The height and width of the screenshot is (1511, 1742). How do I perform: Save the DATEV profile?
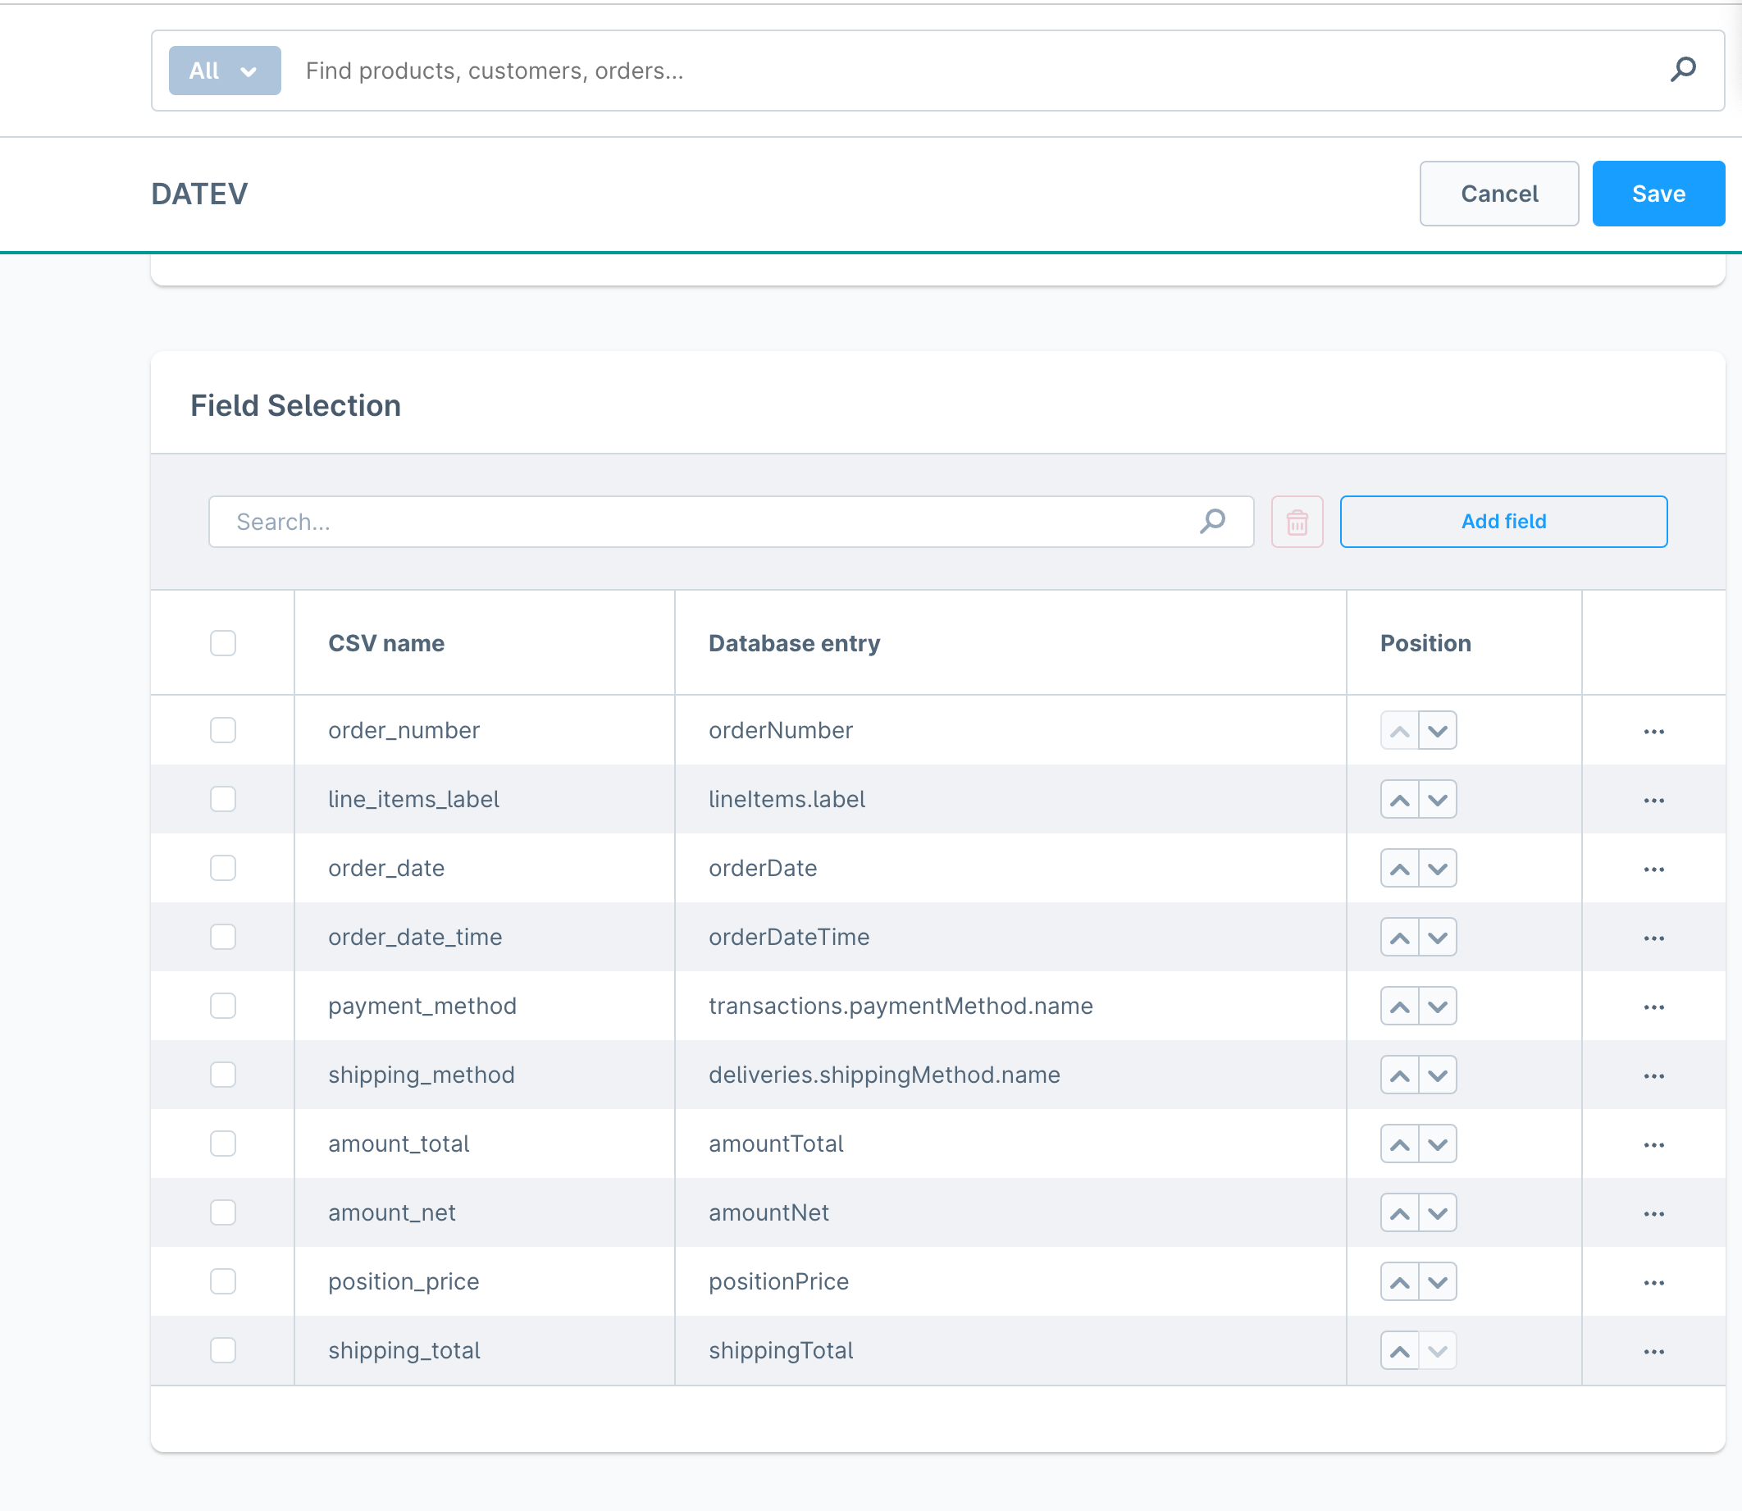tap(1658, 194)
